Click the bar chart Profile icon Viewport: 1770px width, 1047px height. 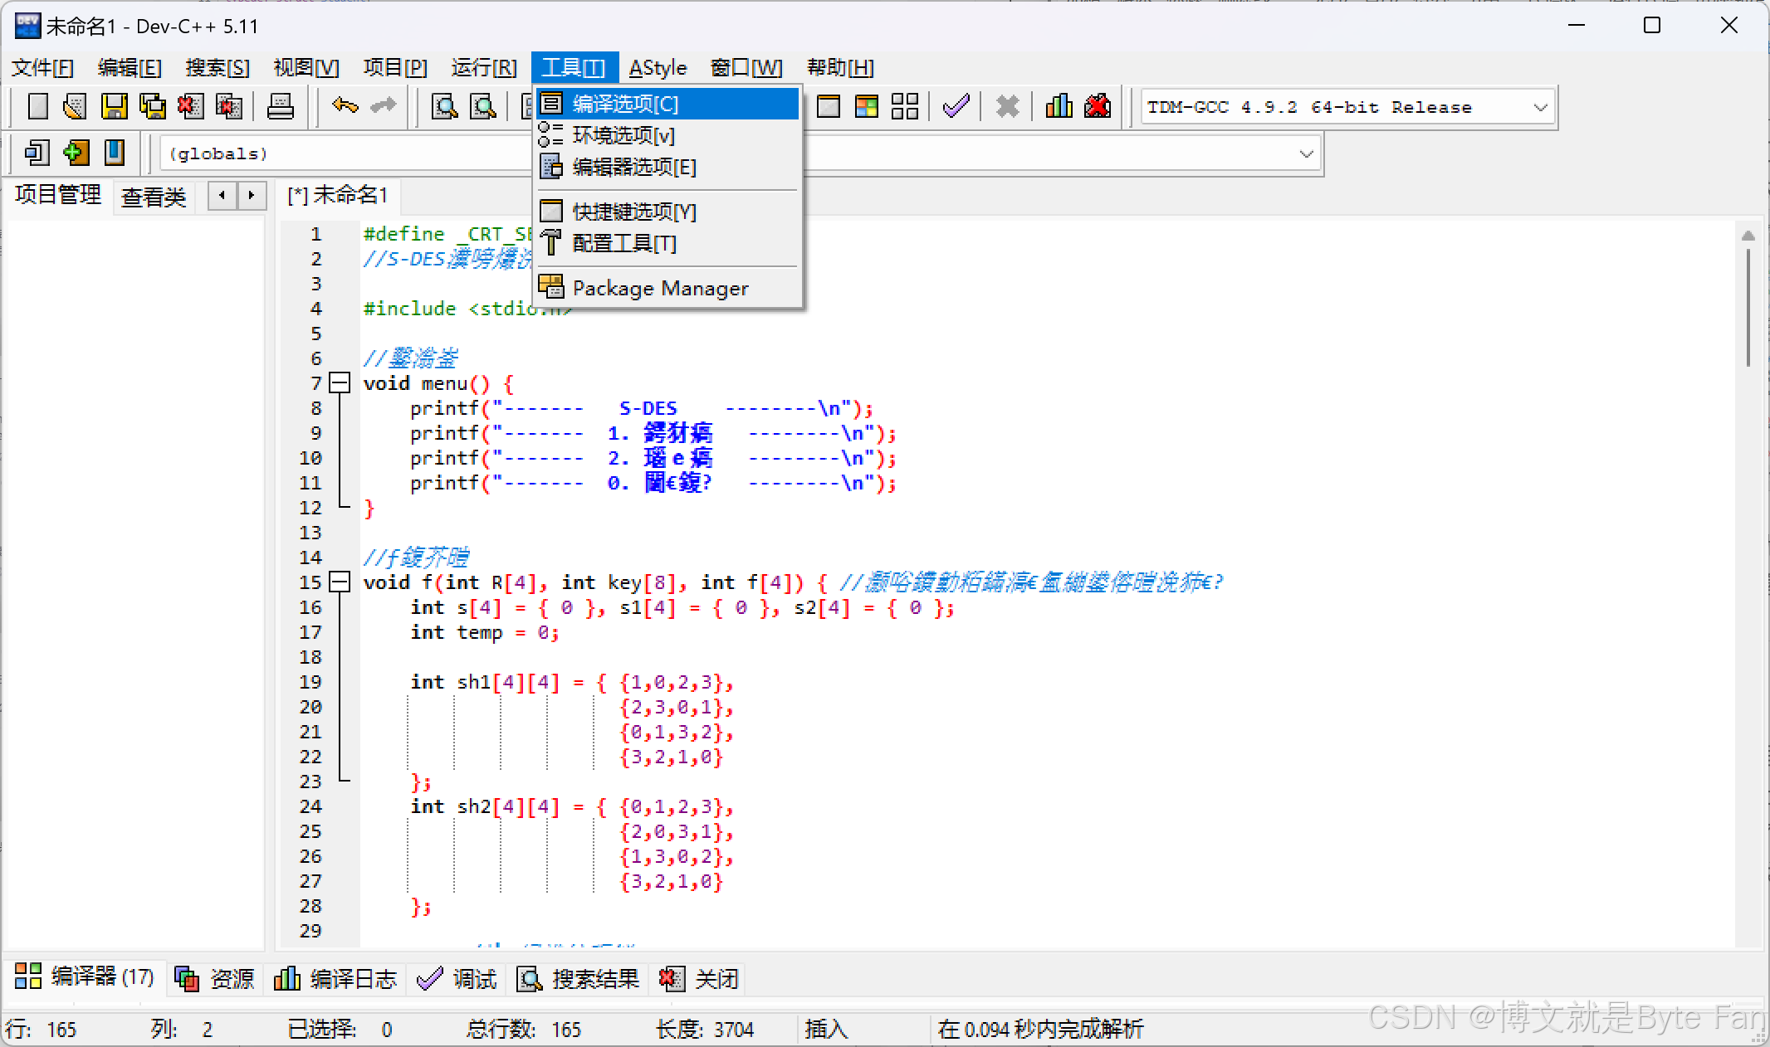click(x=1059, y=106)
